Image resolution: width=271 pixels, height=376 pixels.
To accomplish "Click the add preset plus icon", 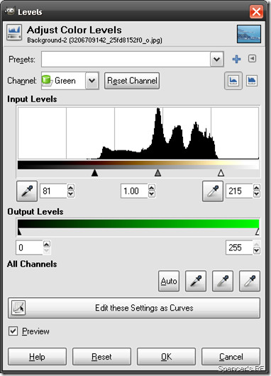I will [236, 59].
